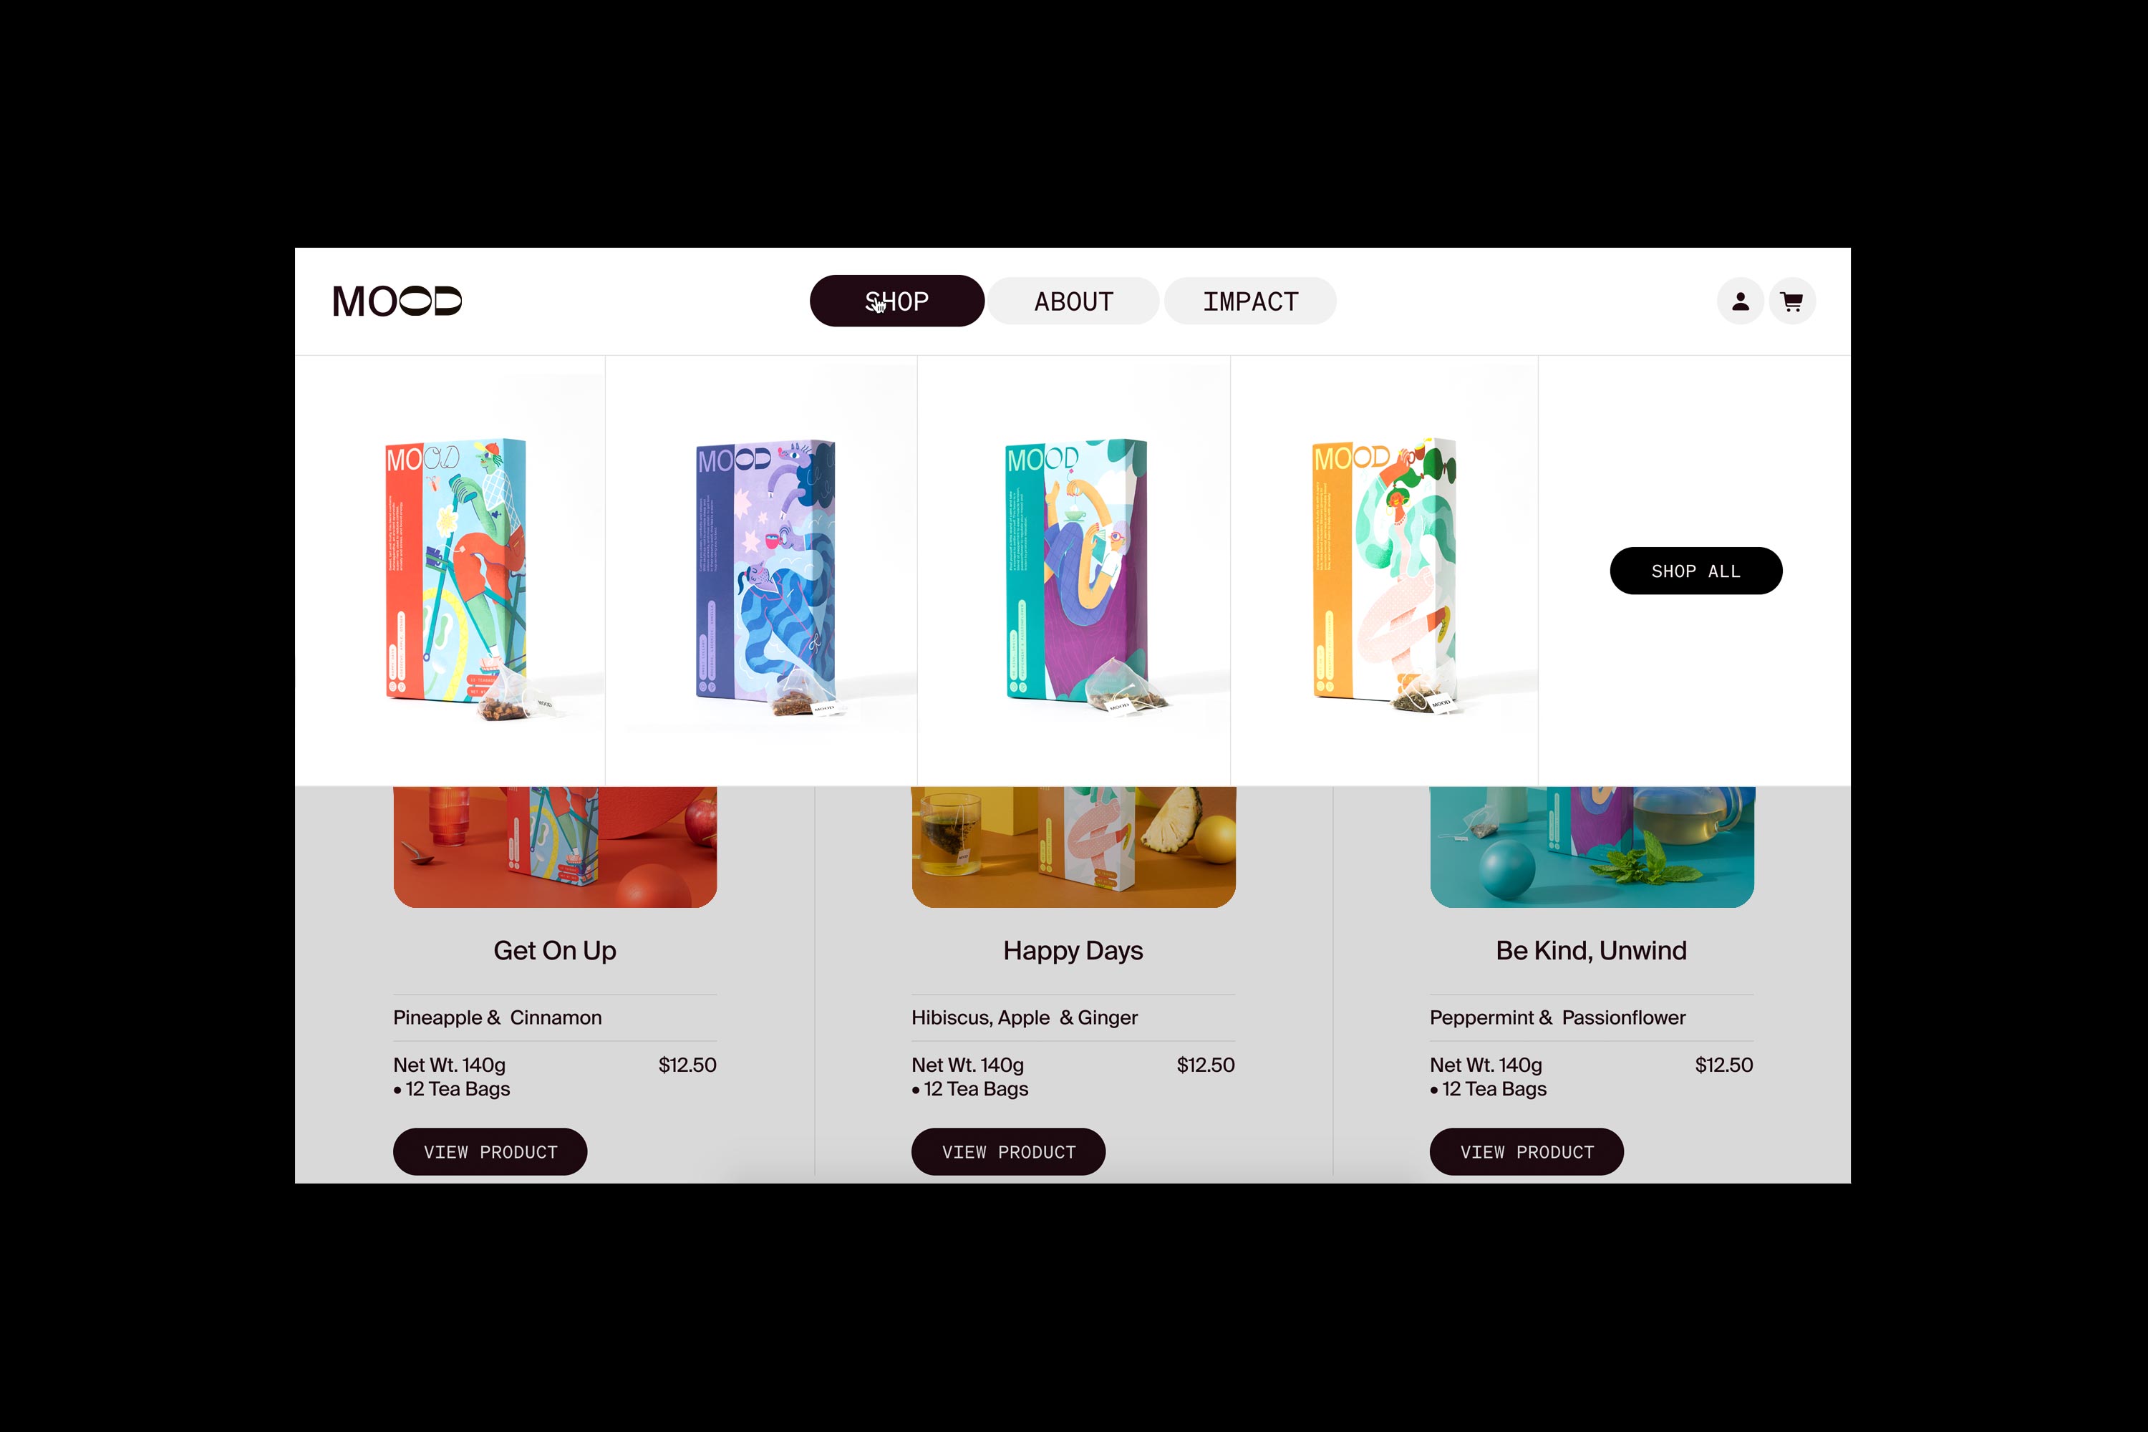This screenshot has width=2148, height=1432.
Task: Open the Get On Up title
Action: click(x=556, y=951)
